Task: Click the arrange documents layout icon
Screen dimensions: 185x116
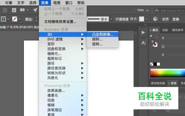Action: [x=22, y=10]
